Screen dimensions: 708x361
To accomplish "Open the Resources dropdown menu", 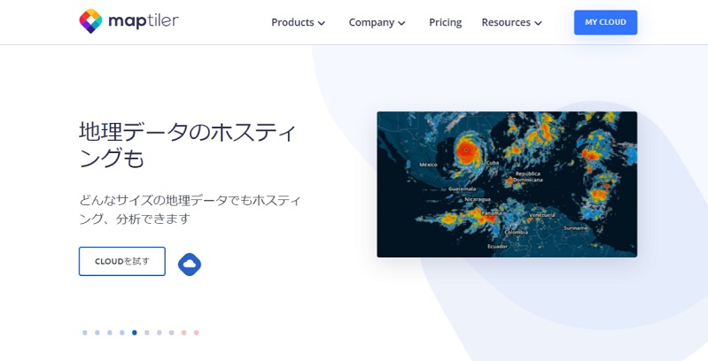I will [506, 22].
